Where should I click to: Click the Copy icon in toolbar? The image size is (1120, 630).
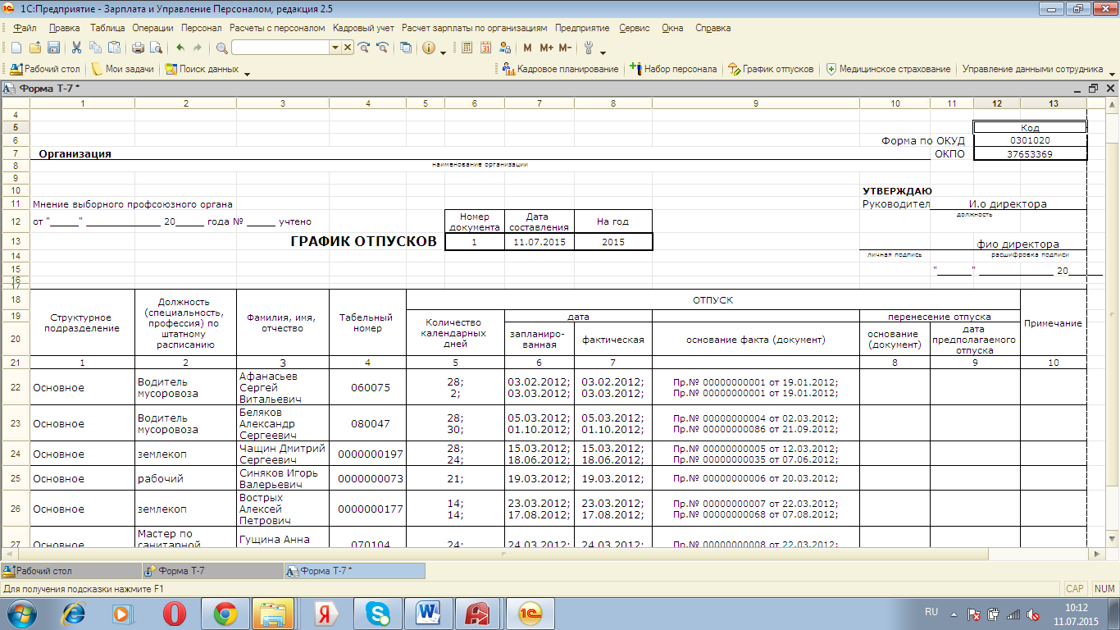point(95,48)
